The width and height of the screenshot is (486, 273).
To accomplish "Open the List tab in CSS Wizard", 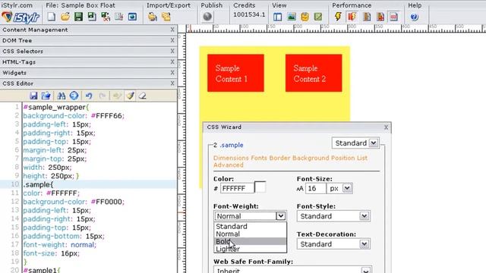I will pyautogui.click(x=362, y=158).
